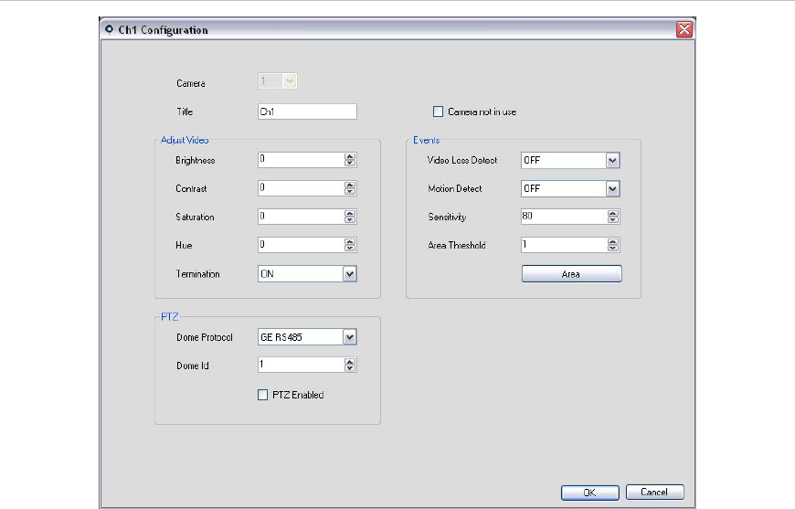Click the Saturation spinner arrows
The width and height of the screenshot is (795, 509).
[x=350, y=217]
